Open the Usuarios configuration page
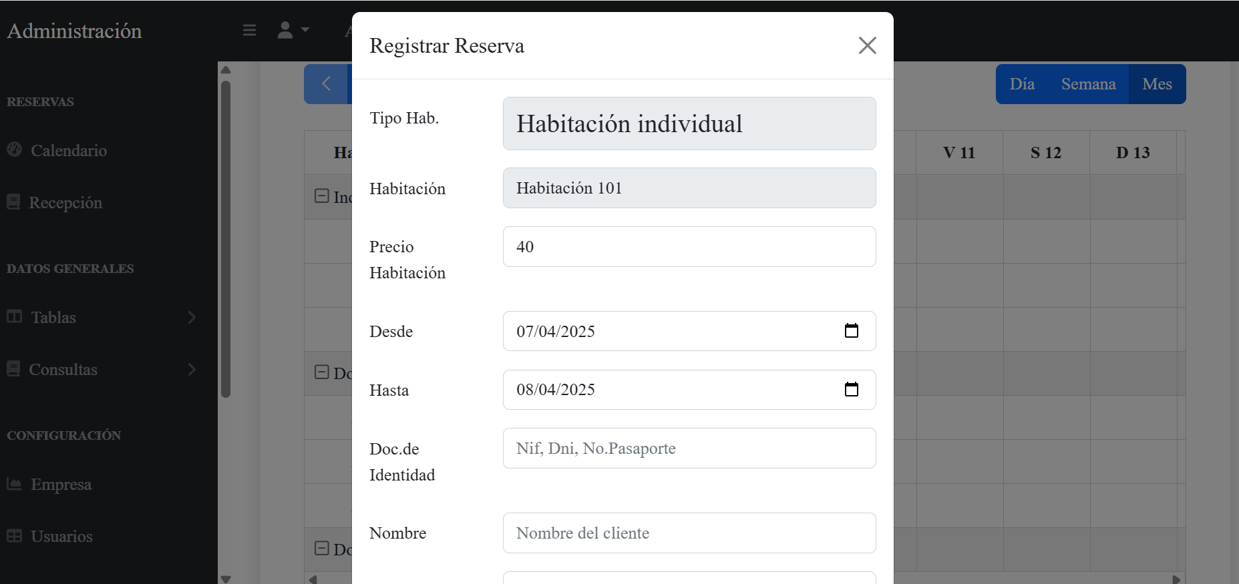The image size is (1239, 584). pyautogui.click(x=61, y=537)
